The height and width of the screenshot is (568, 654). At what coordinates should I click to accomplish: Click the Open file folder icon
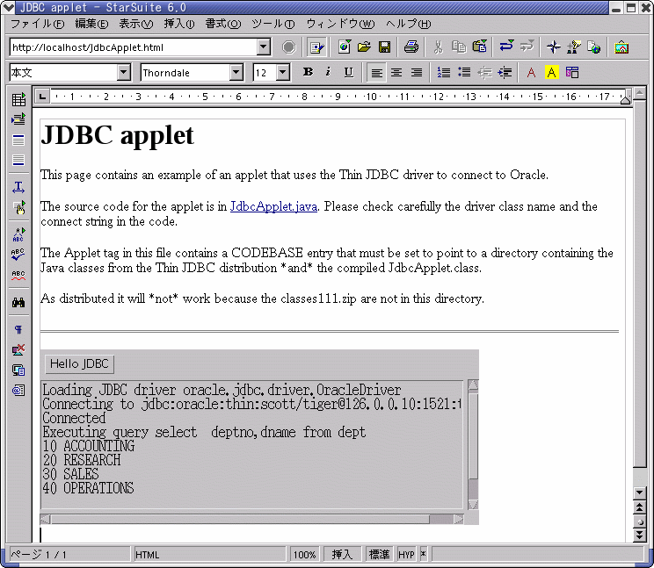[x=364, y=47]
